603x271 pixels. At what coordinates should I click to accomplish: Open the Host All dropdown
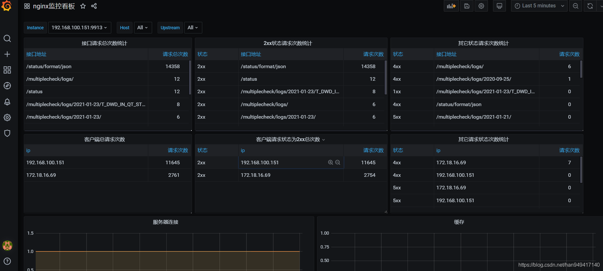(x=142, y=28)
